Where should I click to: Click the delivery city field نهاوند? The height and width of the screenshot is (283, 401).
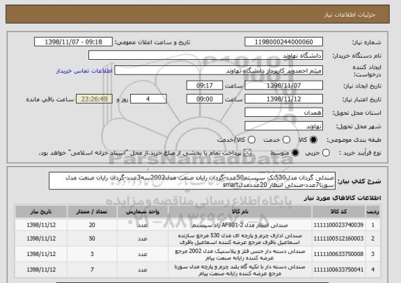point(283,126)
